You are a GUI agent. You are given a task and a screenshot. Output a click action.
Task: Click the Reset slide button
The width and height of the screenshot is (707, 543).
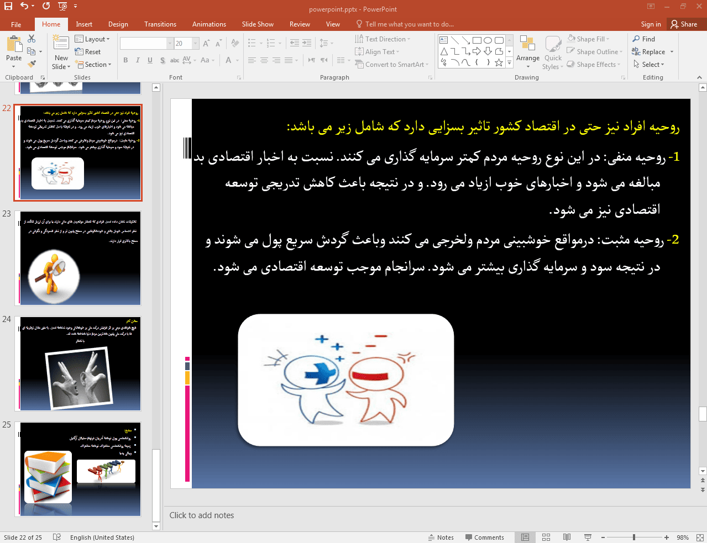(x=88, y=52)
